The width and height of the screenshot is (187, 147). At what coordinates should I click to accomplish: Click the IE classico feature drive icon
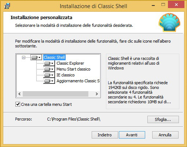click(x=47, y=75)
